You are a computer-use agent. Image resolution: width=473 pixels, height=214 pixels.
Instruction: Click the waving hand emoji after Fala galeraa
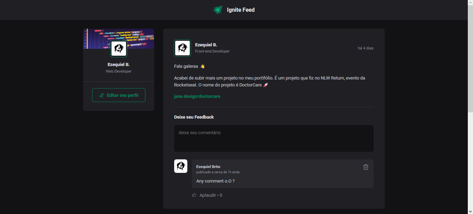(x=202, y=66)
